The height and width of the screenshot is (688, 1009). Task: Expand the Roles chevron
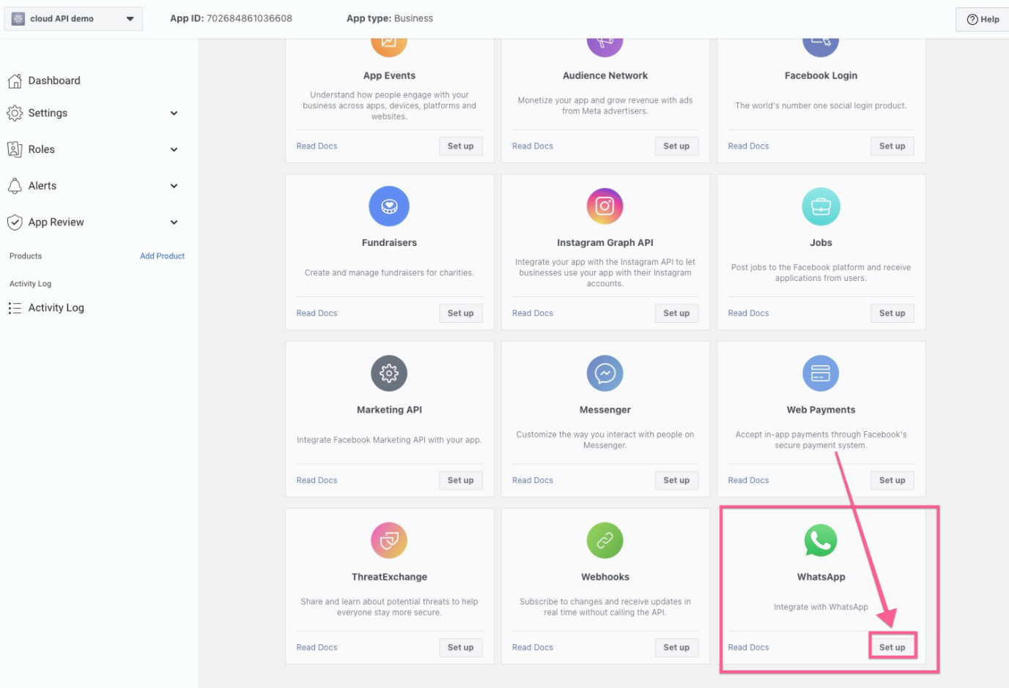[x=174, y=149]
